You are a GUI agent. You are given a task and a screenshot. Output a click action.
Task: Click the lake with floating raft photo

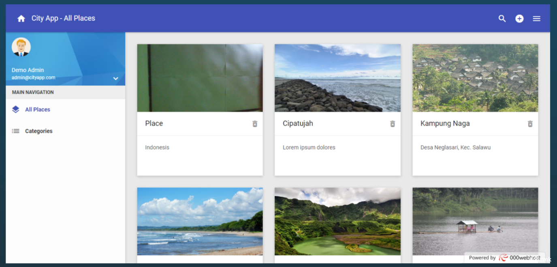click(475, 219)
